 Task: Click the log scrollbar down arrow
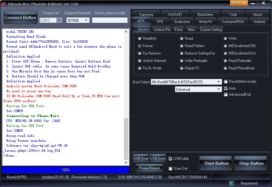[126, 163]
